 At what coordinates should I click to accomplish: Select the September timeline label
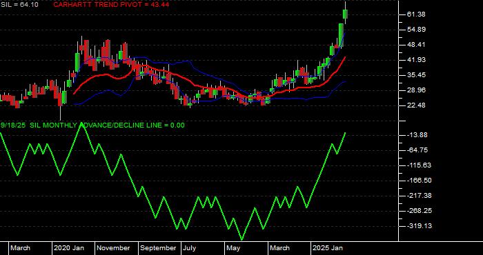pos(158,248)
